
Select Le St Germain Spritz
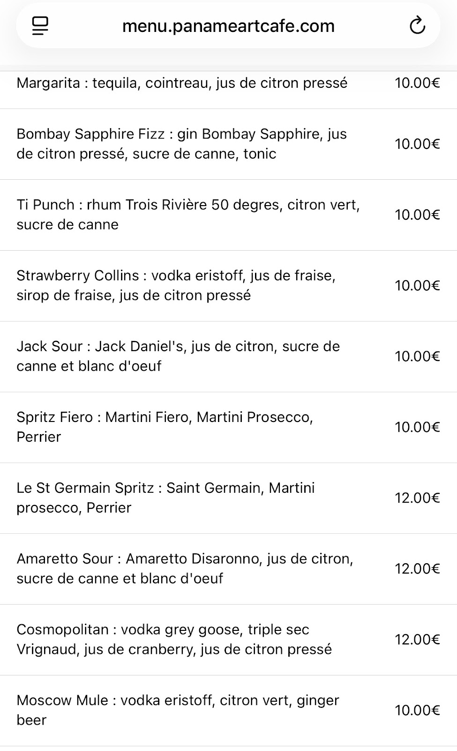tap(228, 498)
